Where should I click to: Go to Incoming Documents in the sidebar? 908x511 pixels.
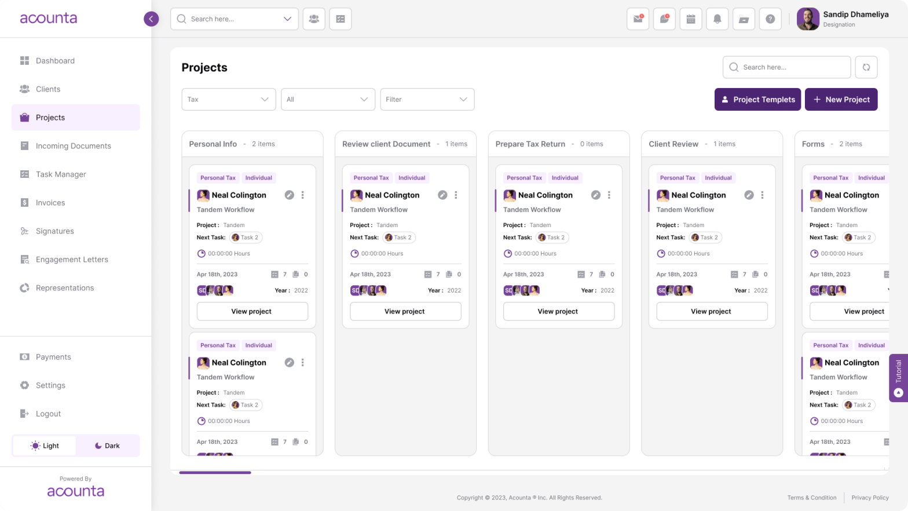pyautogui.click(x=73, y=146)
